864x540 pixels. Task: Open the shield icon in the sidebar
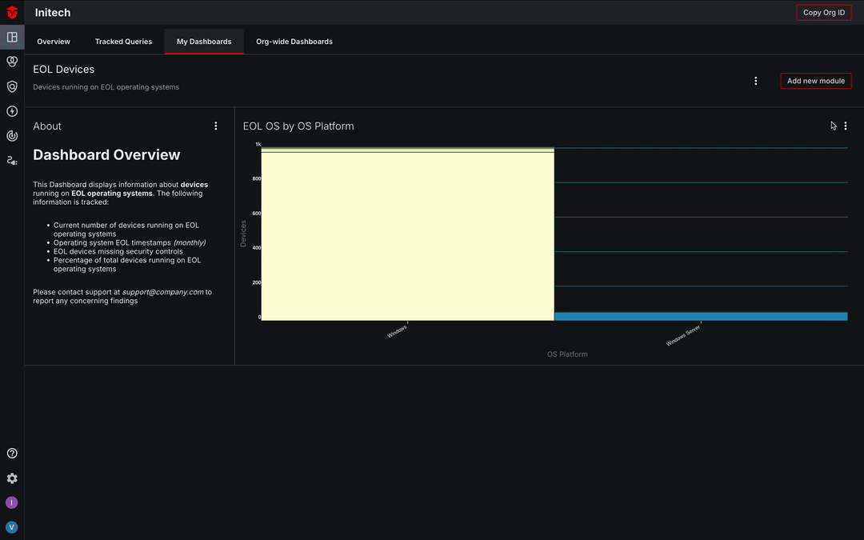[12, 86]
